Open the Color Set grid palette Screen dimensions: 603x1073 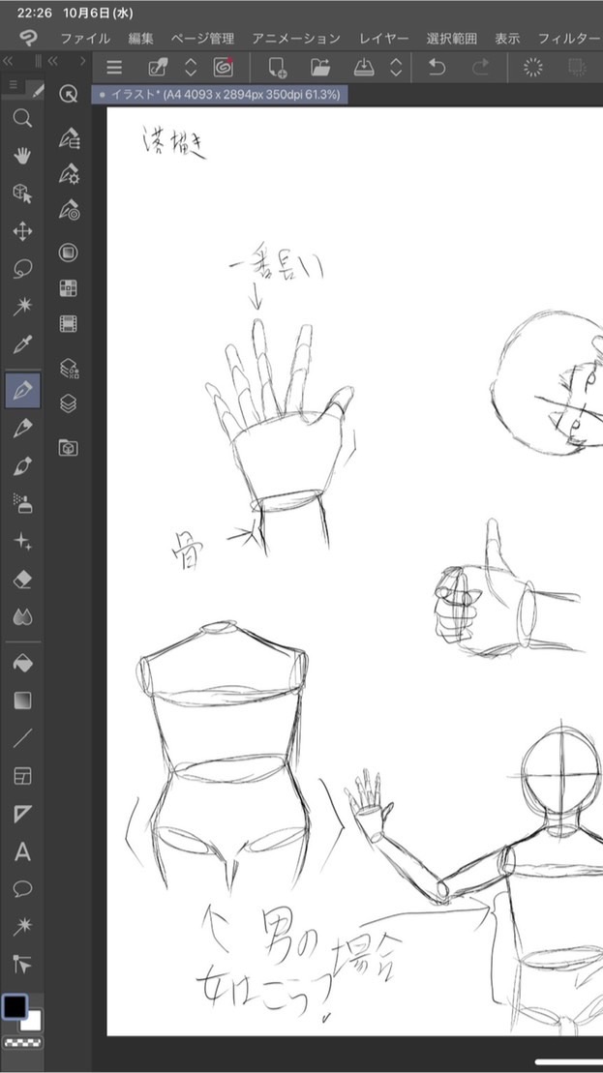tap(69, 288)
